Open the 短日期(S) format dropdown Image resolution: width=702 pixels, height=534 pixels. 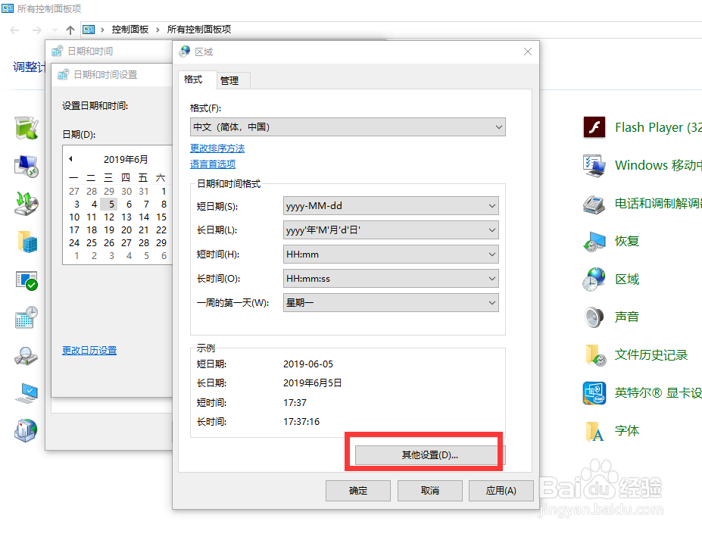[x=392, y=205]
